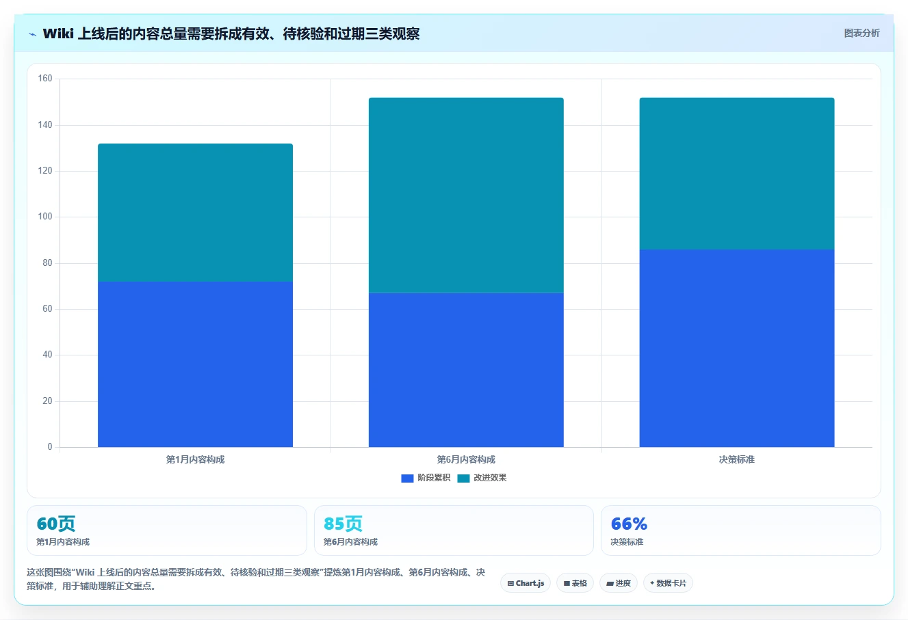Image resolution: width=908 pixels, height=620 pixels.
Task: Click the 决策标准 caption under 66%
Action: tap(627, 542)
